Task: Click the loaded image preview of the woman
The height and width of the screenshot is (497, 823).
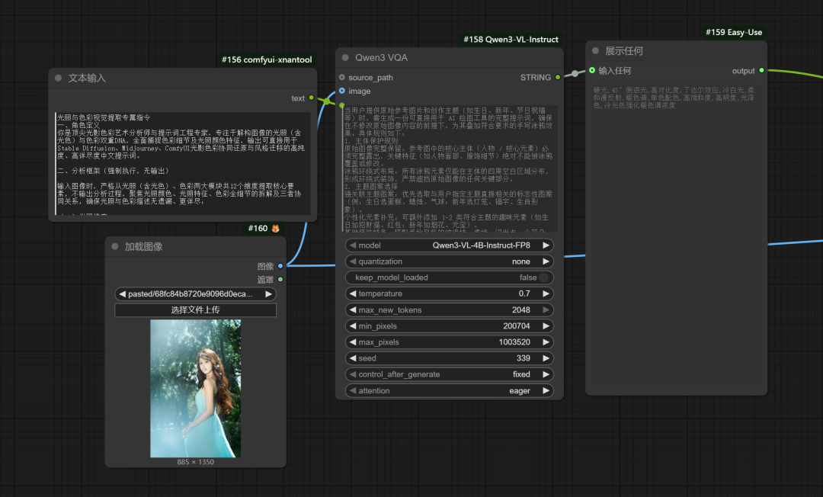Action: pos(195,388)
